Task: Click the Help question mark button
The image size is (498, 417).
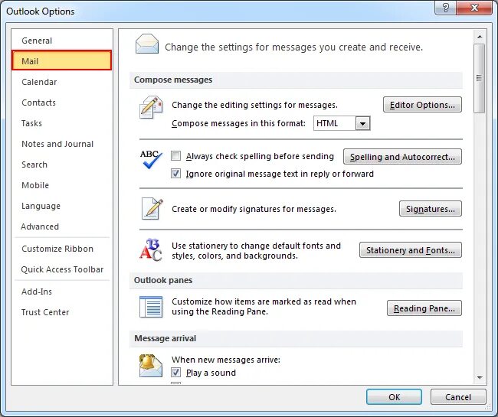Action: [x=445, y=8]
